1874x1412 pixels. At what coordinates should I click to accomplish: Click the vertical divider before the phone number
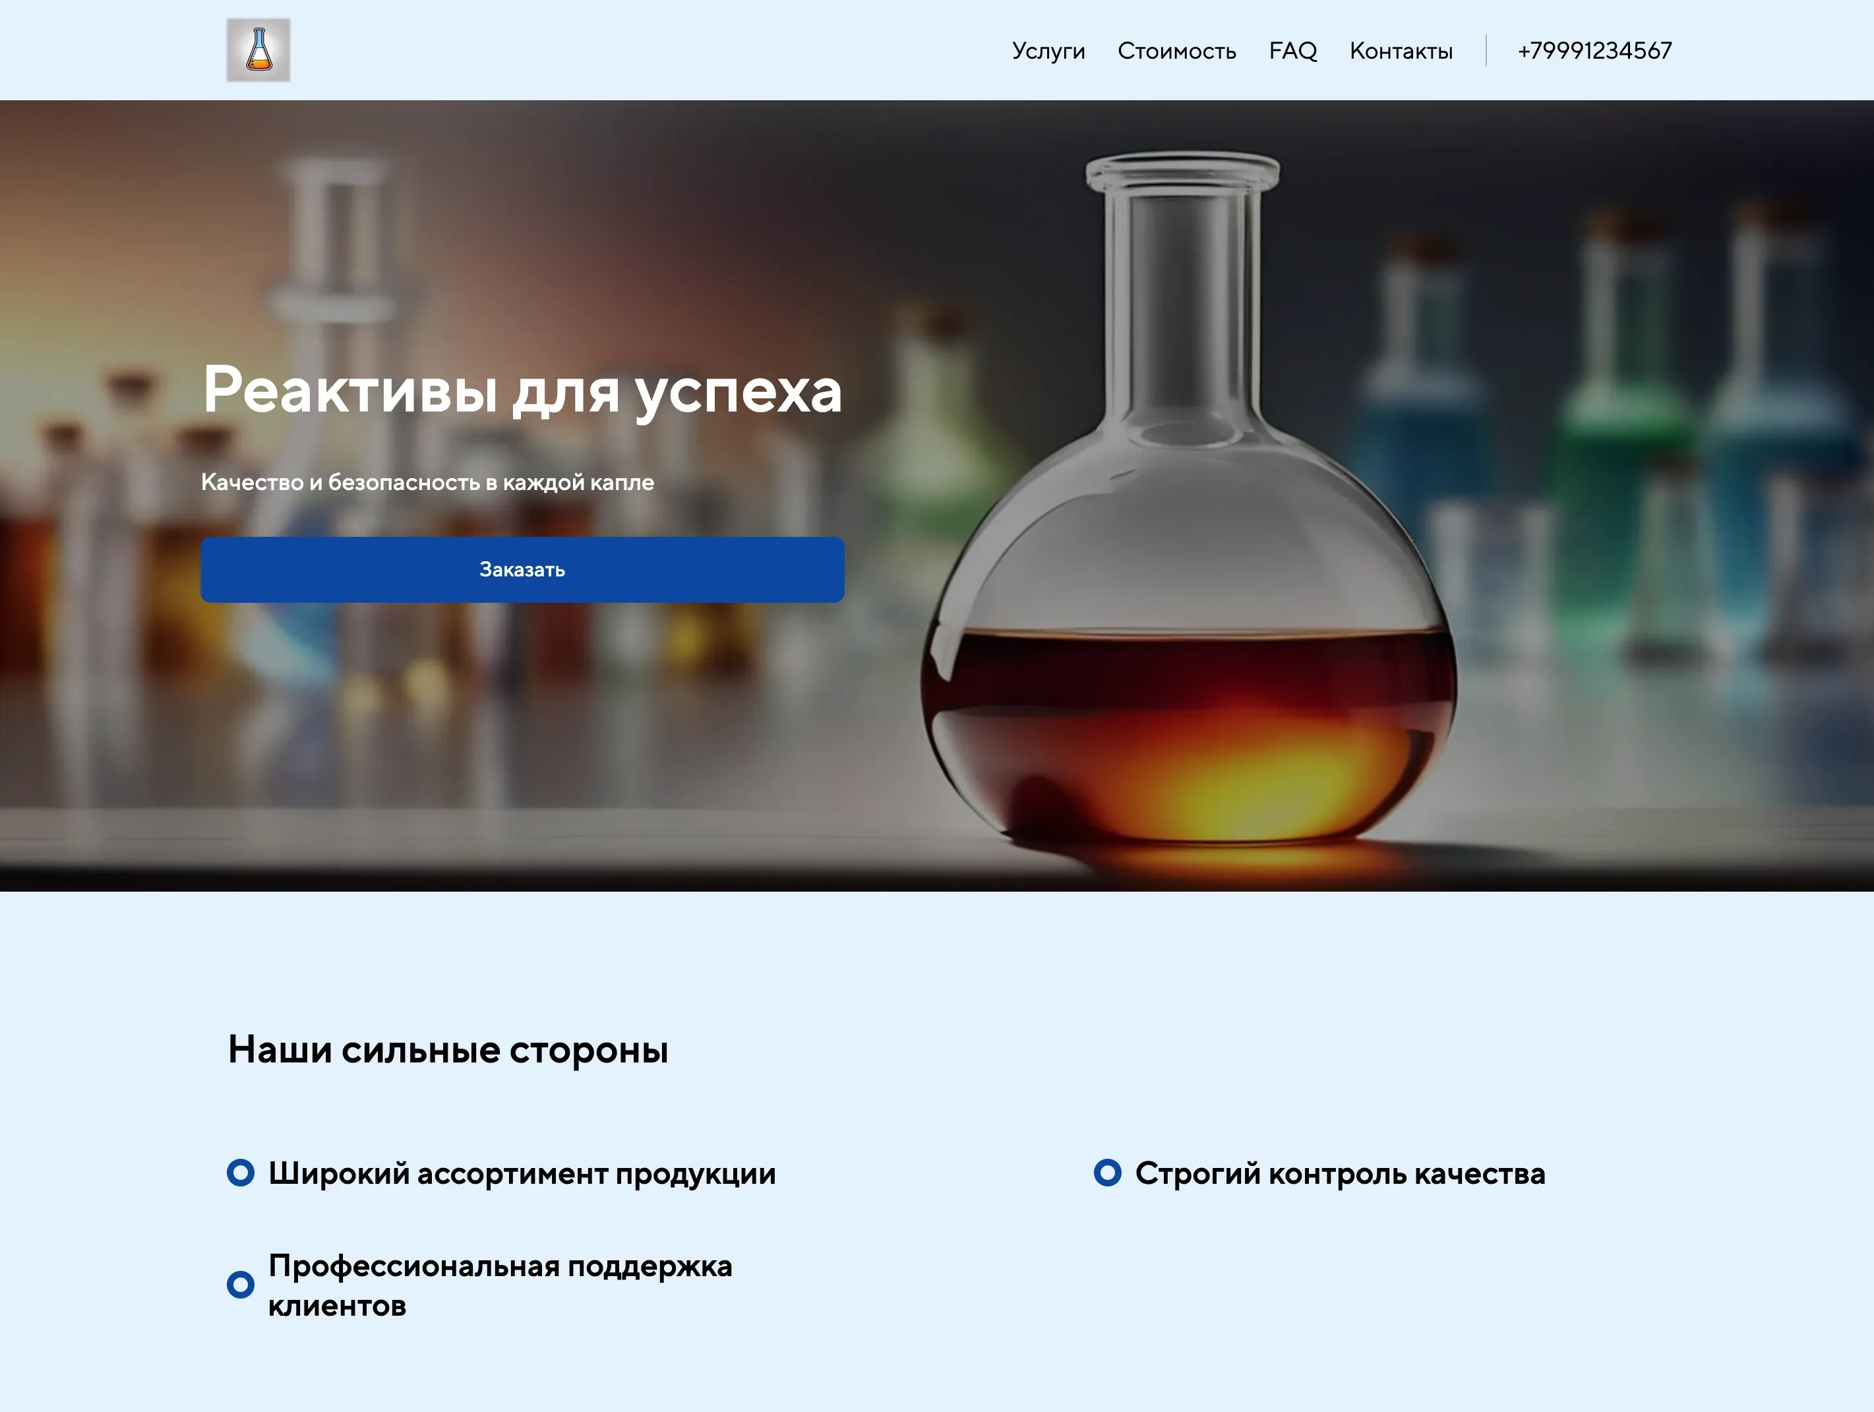(x=1486, y=50)
